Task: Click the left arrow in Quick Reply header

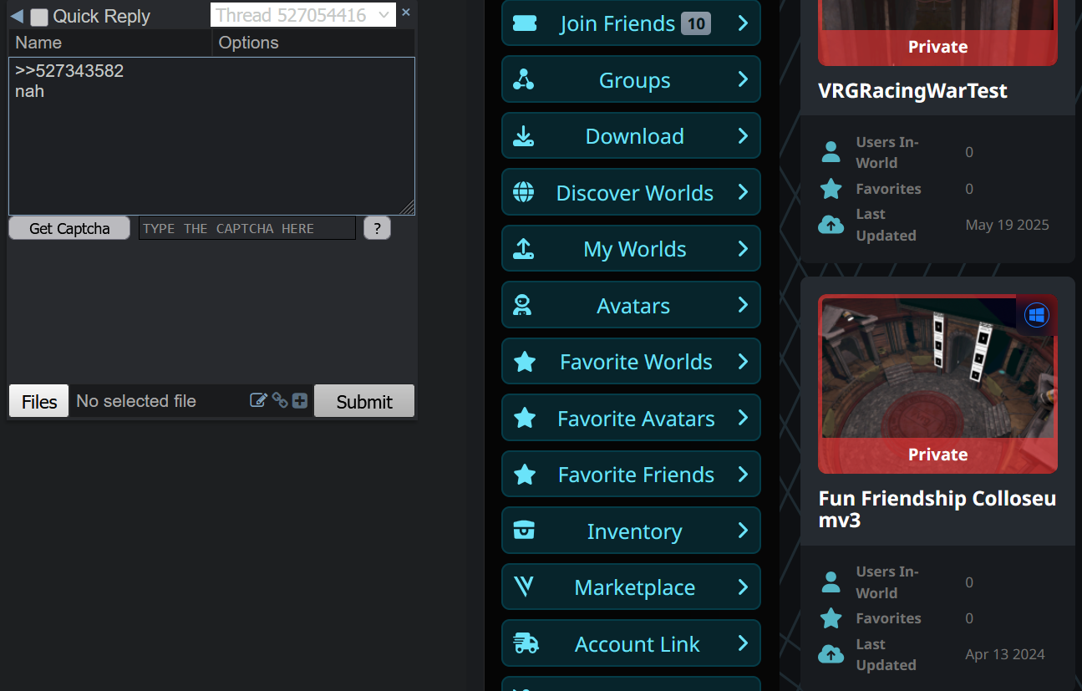Action: pyautogui.click(x=17, y=16)
